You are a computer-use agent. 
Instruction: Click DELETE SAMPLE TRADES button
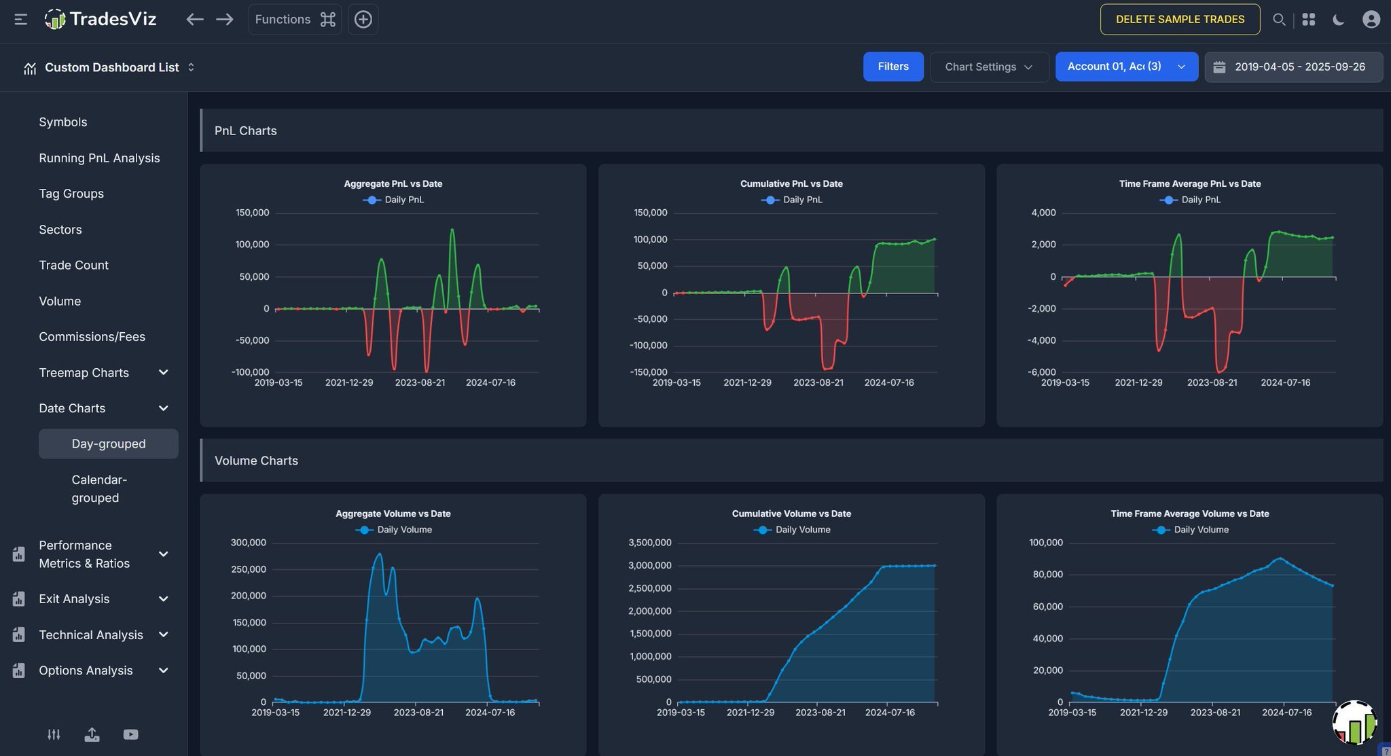[x=1180, y=20]
